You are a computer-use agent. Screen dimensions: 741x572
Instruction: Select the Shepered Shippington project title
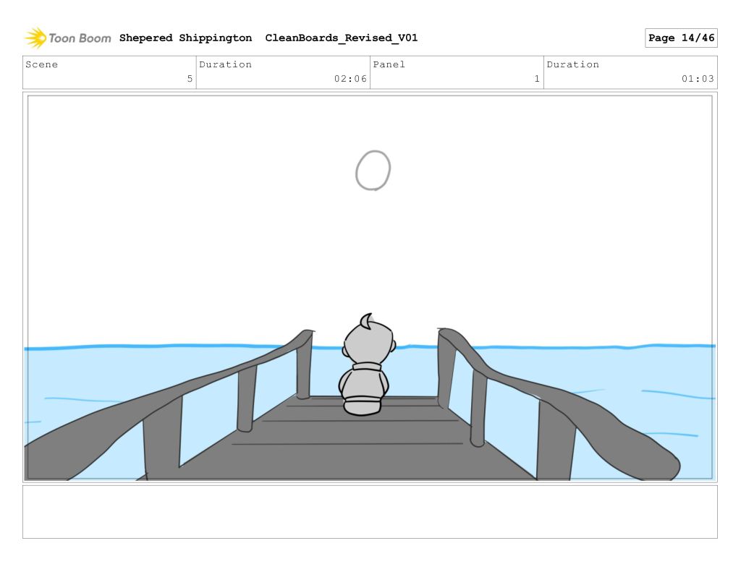185,38
